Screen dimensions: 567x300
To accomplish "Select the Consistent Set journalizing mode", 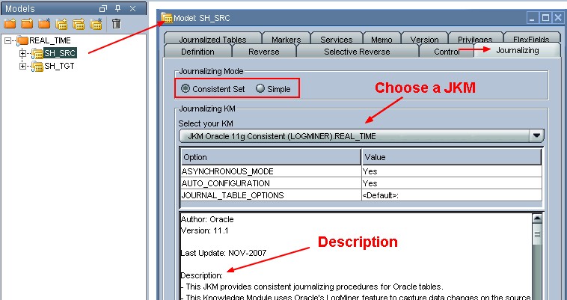I will 186,88.
